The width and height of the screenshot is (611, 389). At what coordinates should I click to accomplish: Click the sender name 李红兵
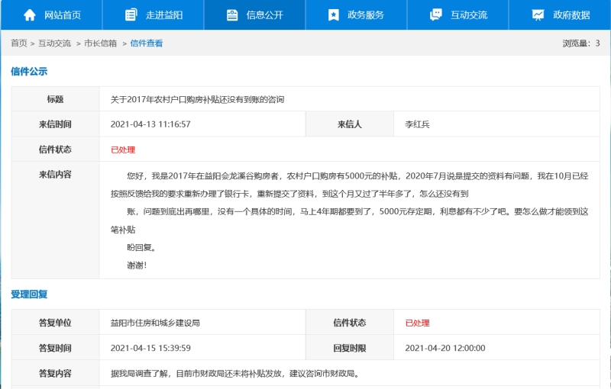pyautogui.click(x=417, y=124)
